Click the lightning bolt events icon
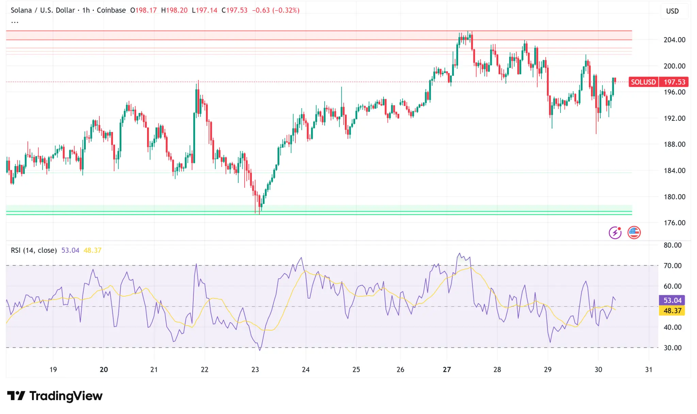 (x=615, y=233)
